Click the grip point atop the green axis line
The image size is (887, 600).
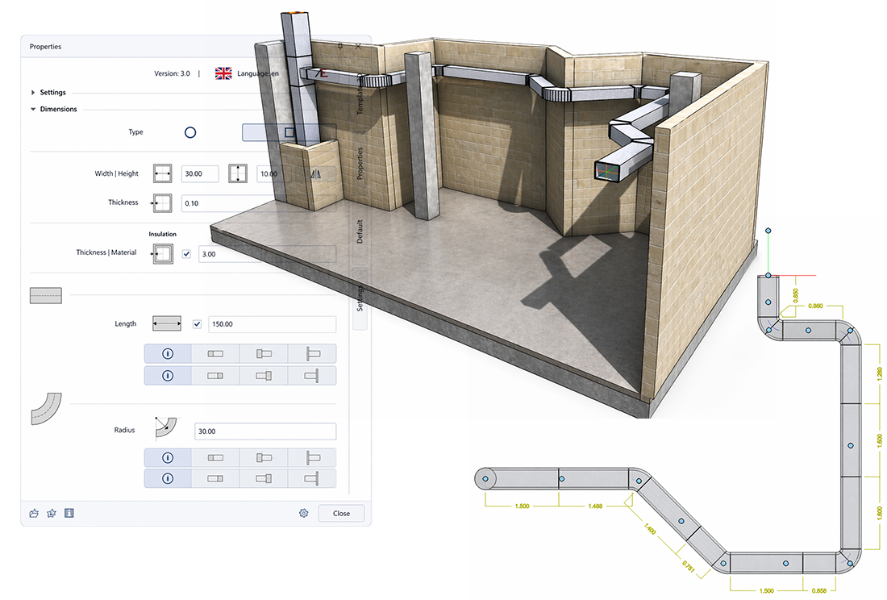[768, 231]
